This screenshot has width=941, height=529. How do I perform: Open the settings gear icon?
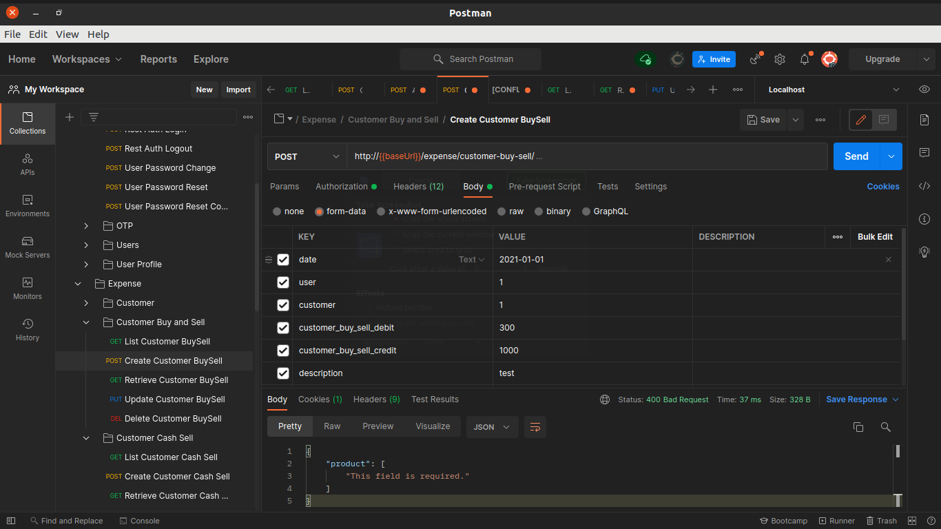pos(780,59)
